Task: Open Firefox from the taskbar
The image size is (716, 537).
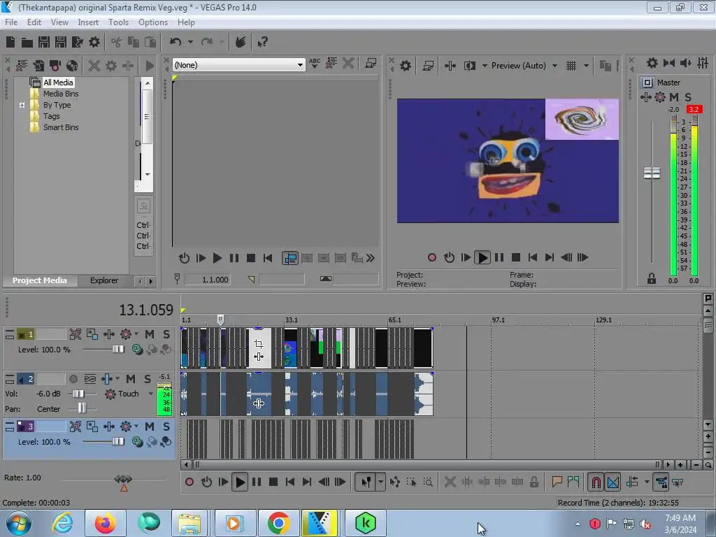Action: pos(105,523)
